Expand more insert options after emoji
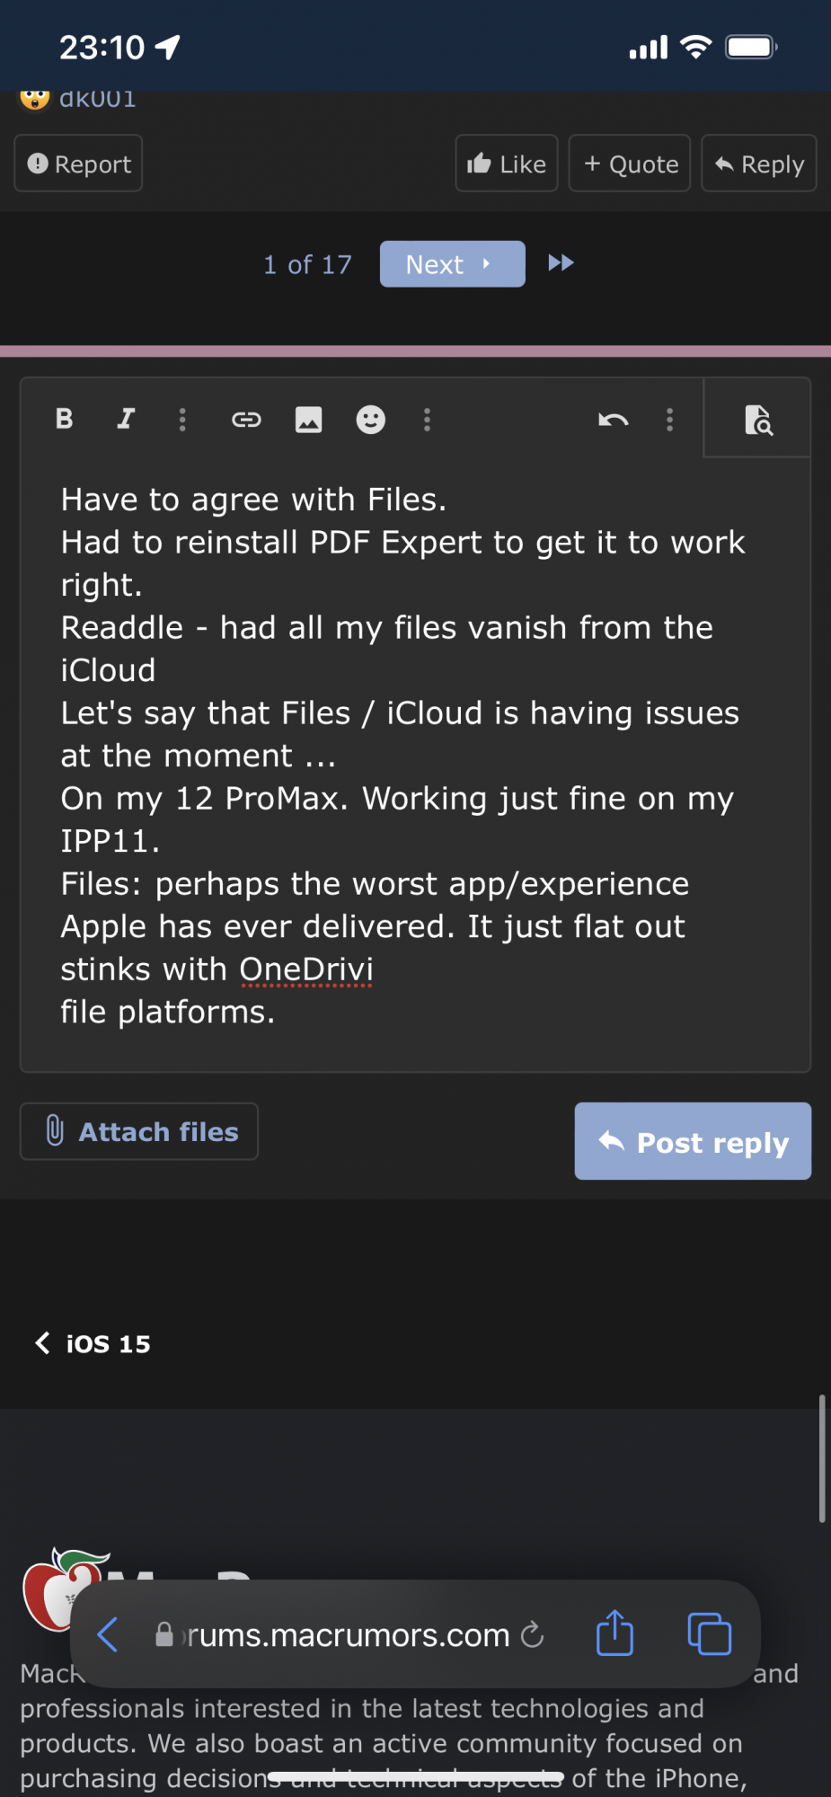 pyautogui.click(x=427, y=420)
